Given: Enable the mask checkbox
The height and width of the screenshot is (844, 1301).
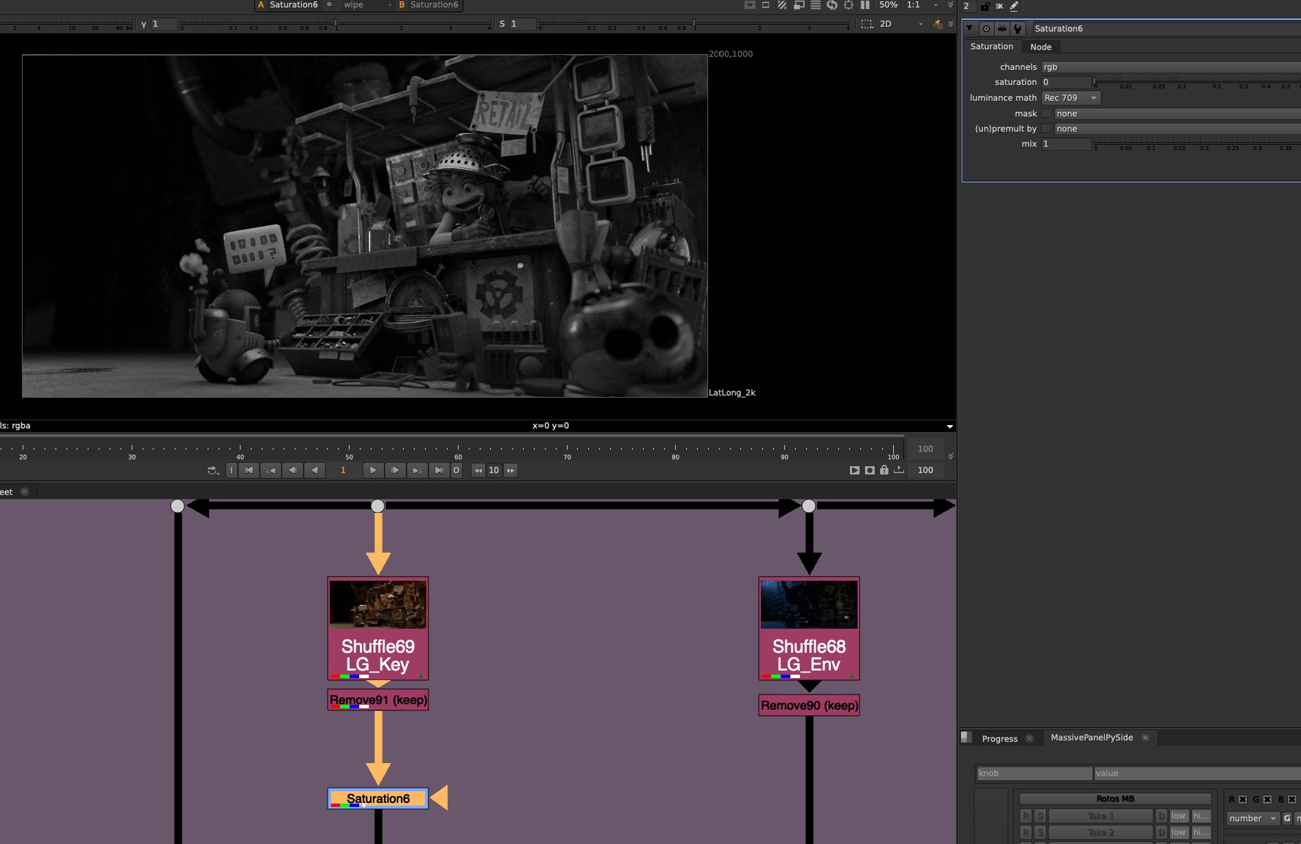Looking at the screenshot, I should point(1046,114).
